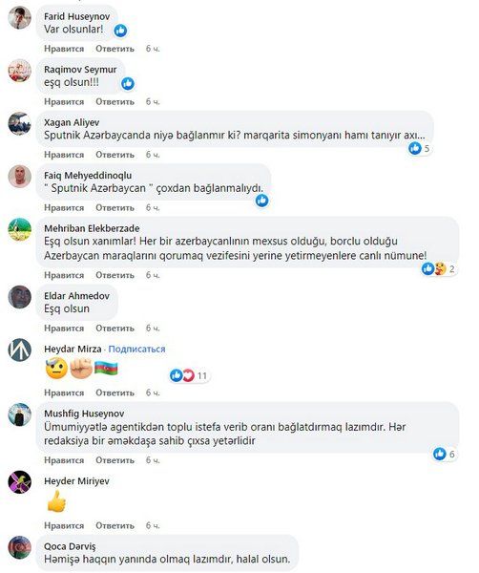Click the 6 ч. timestamp under Raqimov Seymur
The height and width of the screenshot is (573, 479).
click(153, 101)
